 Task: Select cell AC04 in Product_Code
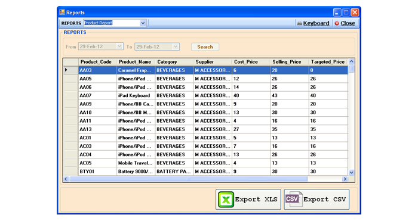pos(97,154)
